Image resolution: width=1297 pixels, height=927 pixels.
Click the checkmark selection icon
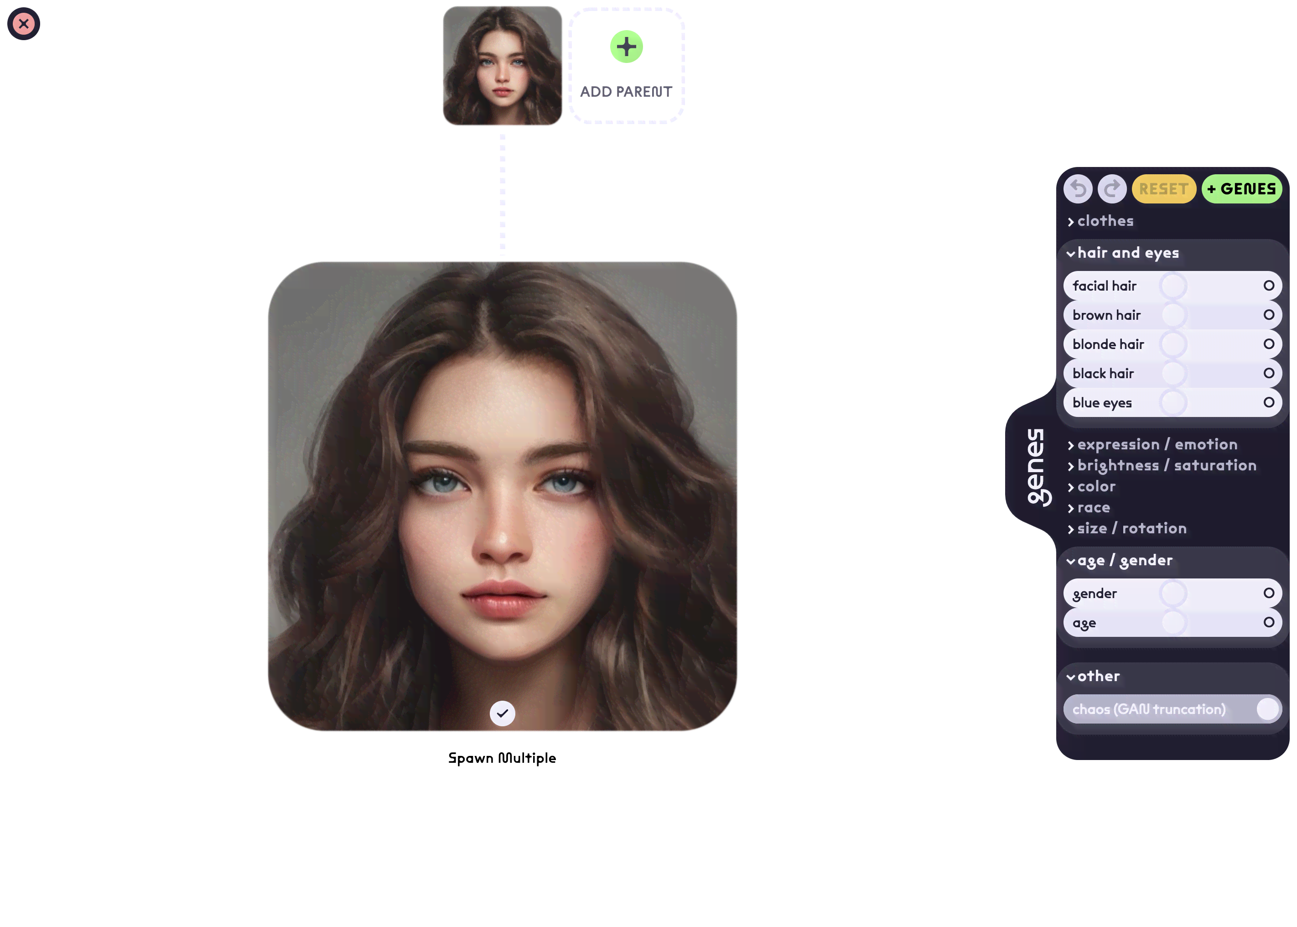(502, 712)
